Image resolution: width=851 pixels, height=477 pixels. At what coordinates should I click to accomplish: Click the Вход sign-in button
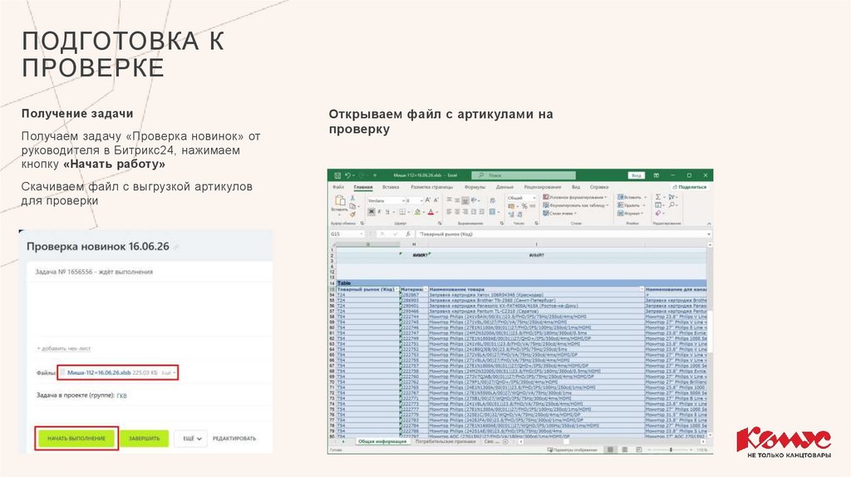[x=636, y=175]
